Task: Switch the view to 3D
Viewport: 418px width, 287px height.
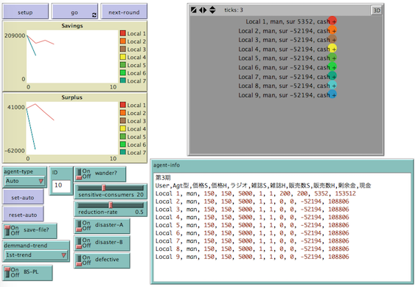Action: [x=377, y=10]
